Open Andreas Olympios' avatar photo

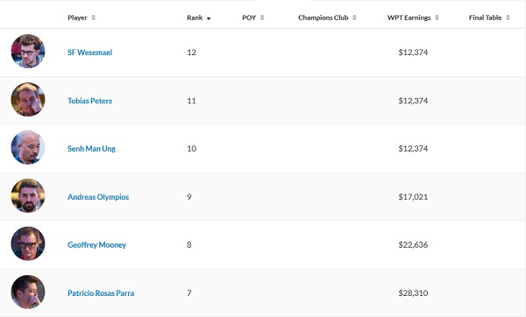tap(28, 195)
